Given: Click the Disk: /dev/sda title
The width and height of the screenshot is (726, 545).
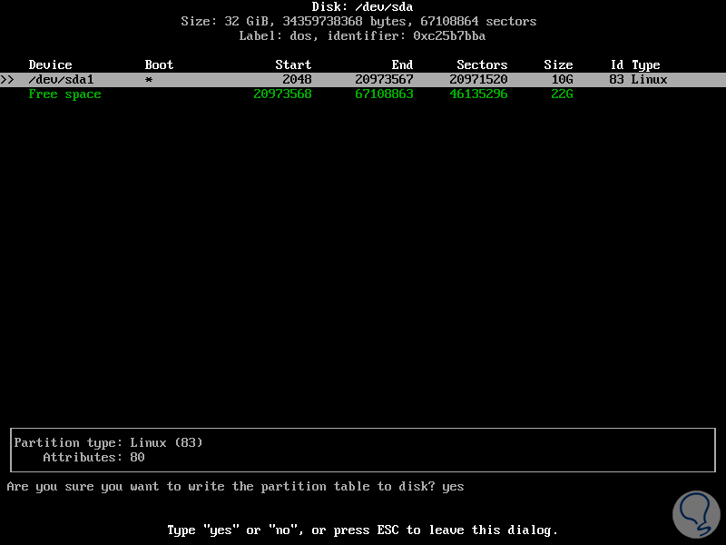Looking at the screenshot, I should click(x=362, y=7).
